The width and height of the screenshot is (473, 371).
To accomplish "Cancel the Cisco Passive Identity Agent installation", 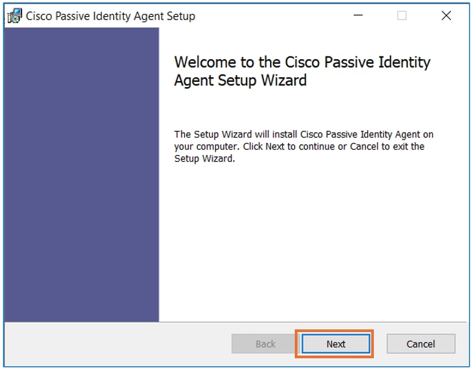I will tap(421, 343).
